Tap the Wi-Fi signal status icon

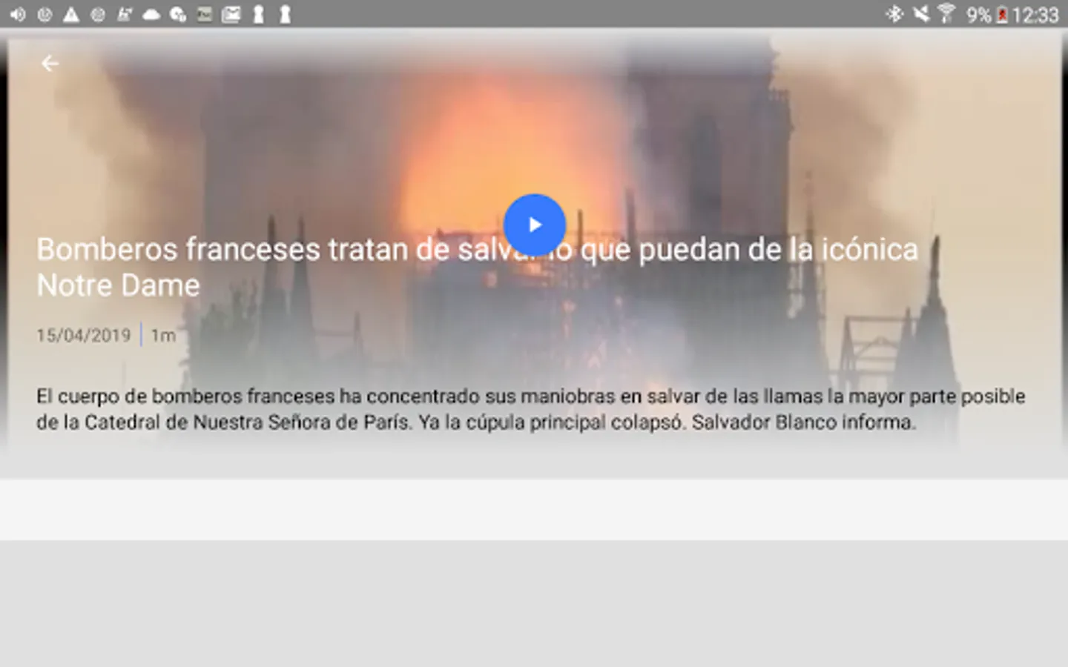pos(946,13)
